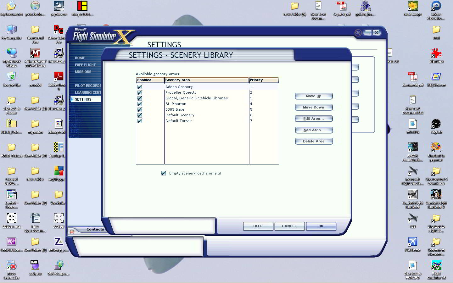Click the Add Area... button
The height and width of the screenshot is (283, 453).
click(x=314, y=130)
